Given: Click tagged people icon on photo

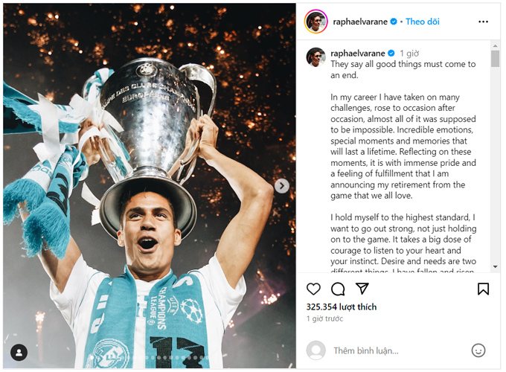Looking at the screenshot, I should (19, 353).
